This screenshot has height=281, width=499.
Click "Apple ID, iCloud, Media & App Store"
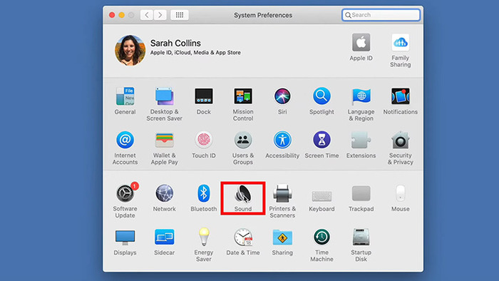point(195,53)
